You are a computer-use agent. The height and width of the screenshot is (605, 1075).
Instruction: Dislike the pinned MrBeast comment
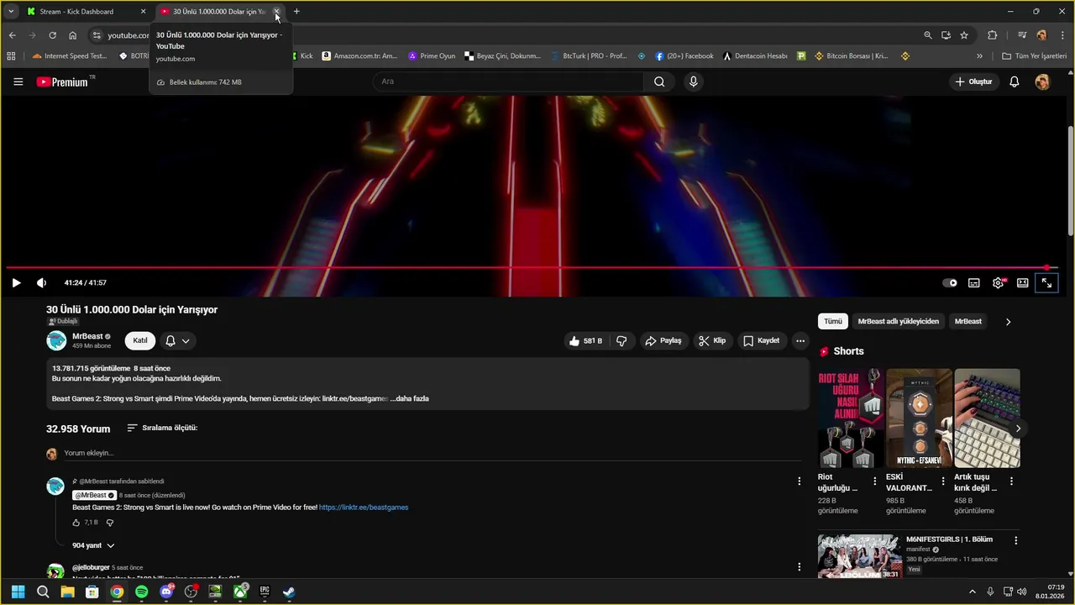pos(110,523)
